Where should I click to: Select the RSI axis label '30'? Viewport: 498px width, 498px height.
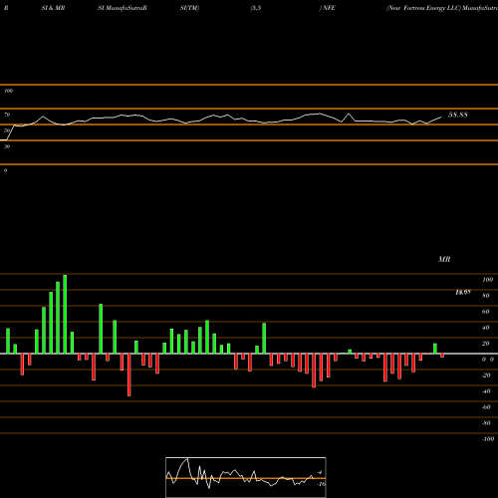[7, 146]
